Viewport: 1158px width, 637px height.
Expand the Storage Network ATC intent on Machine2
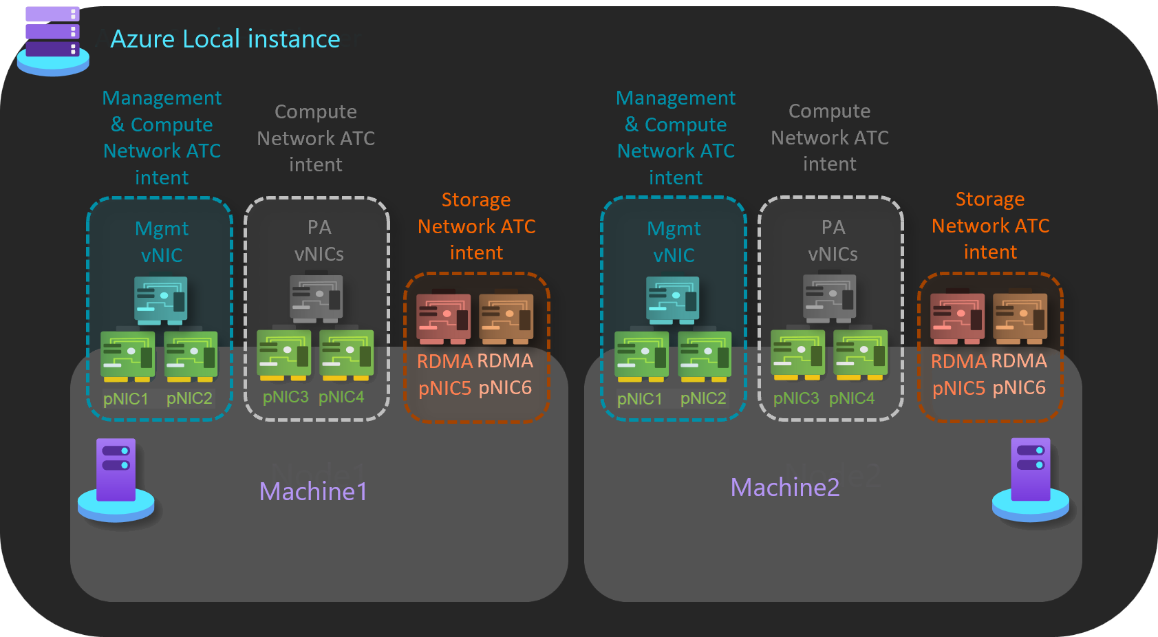point(991,344)
